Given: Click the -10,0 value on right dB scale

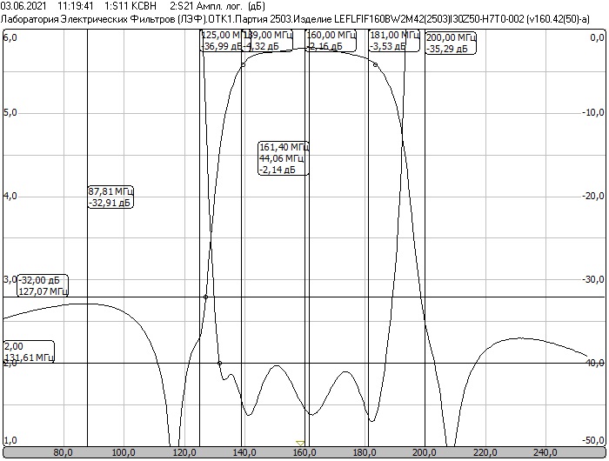Looking at the screenshot, I should click(x=593, y=112).
